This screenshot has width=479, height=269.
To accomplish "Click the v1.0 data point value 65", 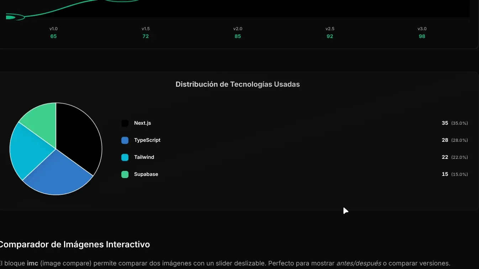I will click(x=53, y=36).
